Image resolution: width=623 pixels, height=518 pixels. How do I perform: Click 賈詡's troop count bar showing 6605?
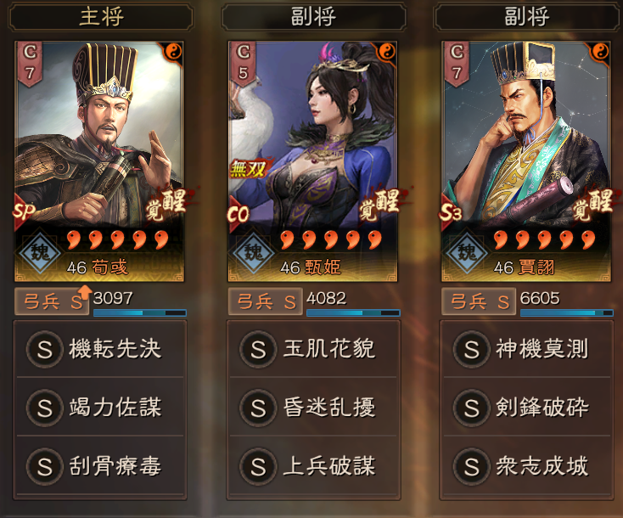click(567, 312)
